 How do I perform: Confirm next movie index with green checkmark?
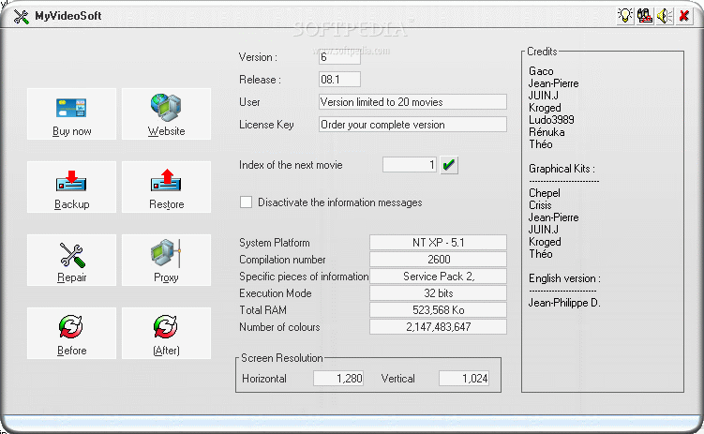448,165
